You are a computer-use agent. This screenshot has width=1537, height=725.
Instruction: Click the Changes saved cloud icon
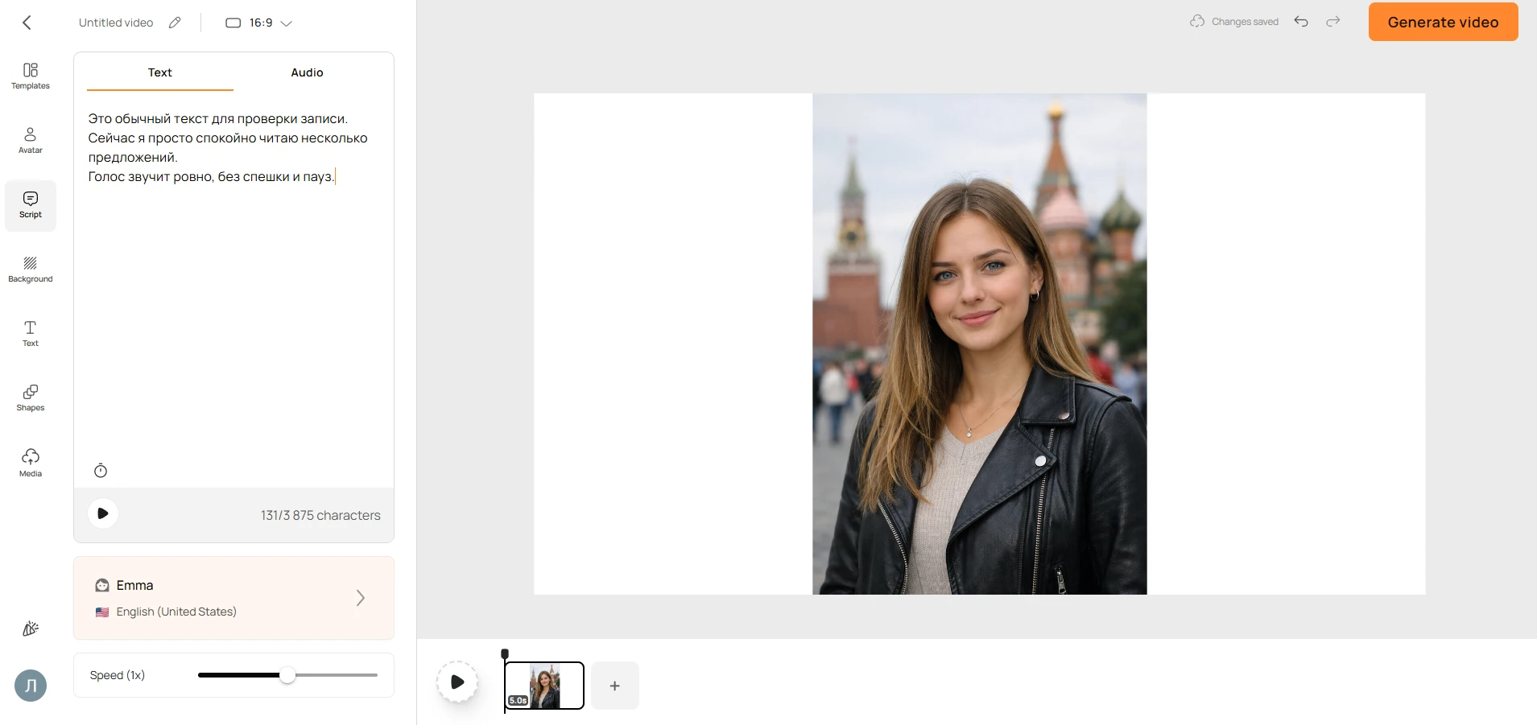(x=1197, y=21)
